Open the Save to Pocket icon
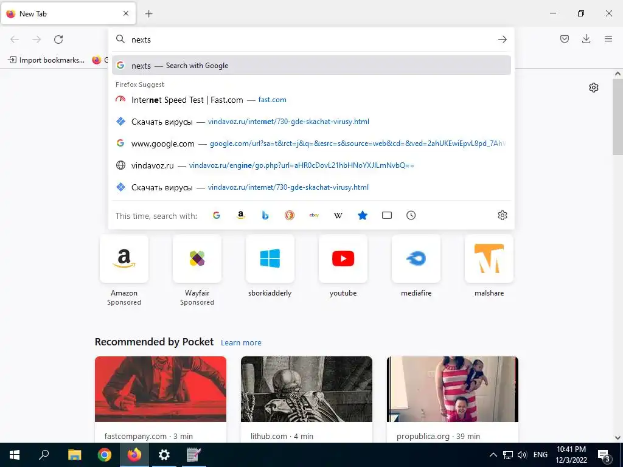Viewport: 623px width, 467px height. click(x=564, y=39)
